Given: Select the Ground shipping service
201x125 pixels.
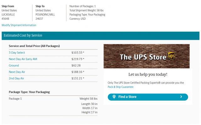Looking at the screenshot, I should 14,65.
